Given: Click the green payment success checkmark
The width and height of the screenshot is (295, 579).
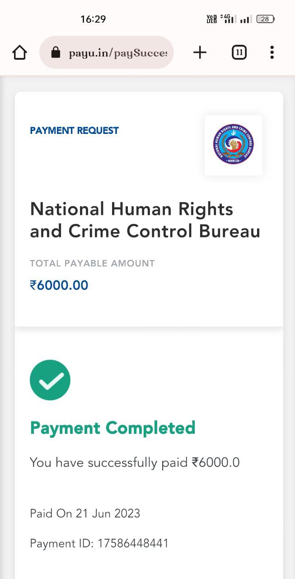Looking at the screenshot, I should click(x=50, y=380).
